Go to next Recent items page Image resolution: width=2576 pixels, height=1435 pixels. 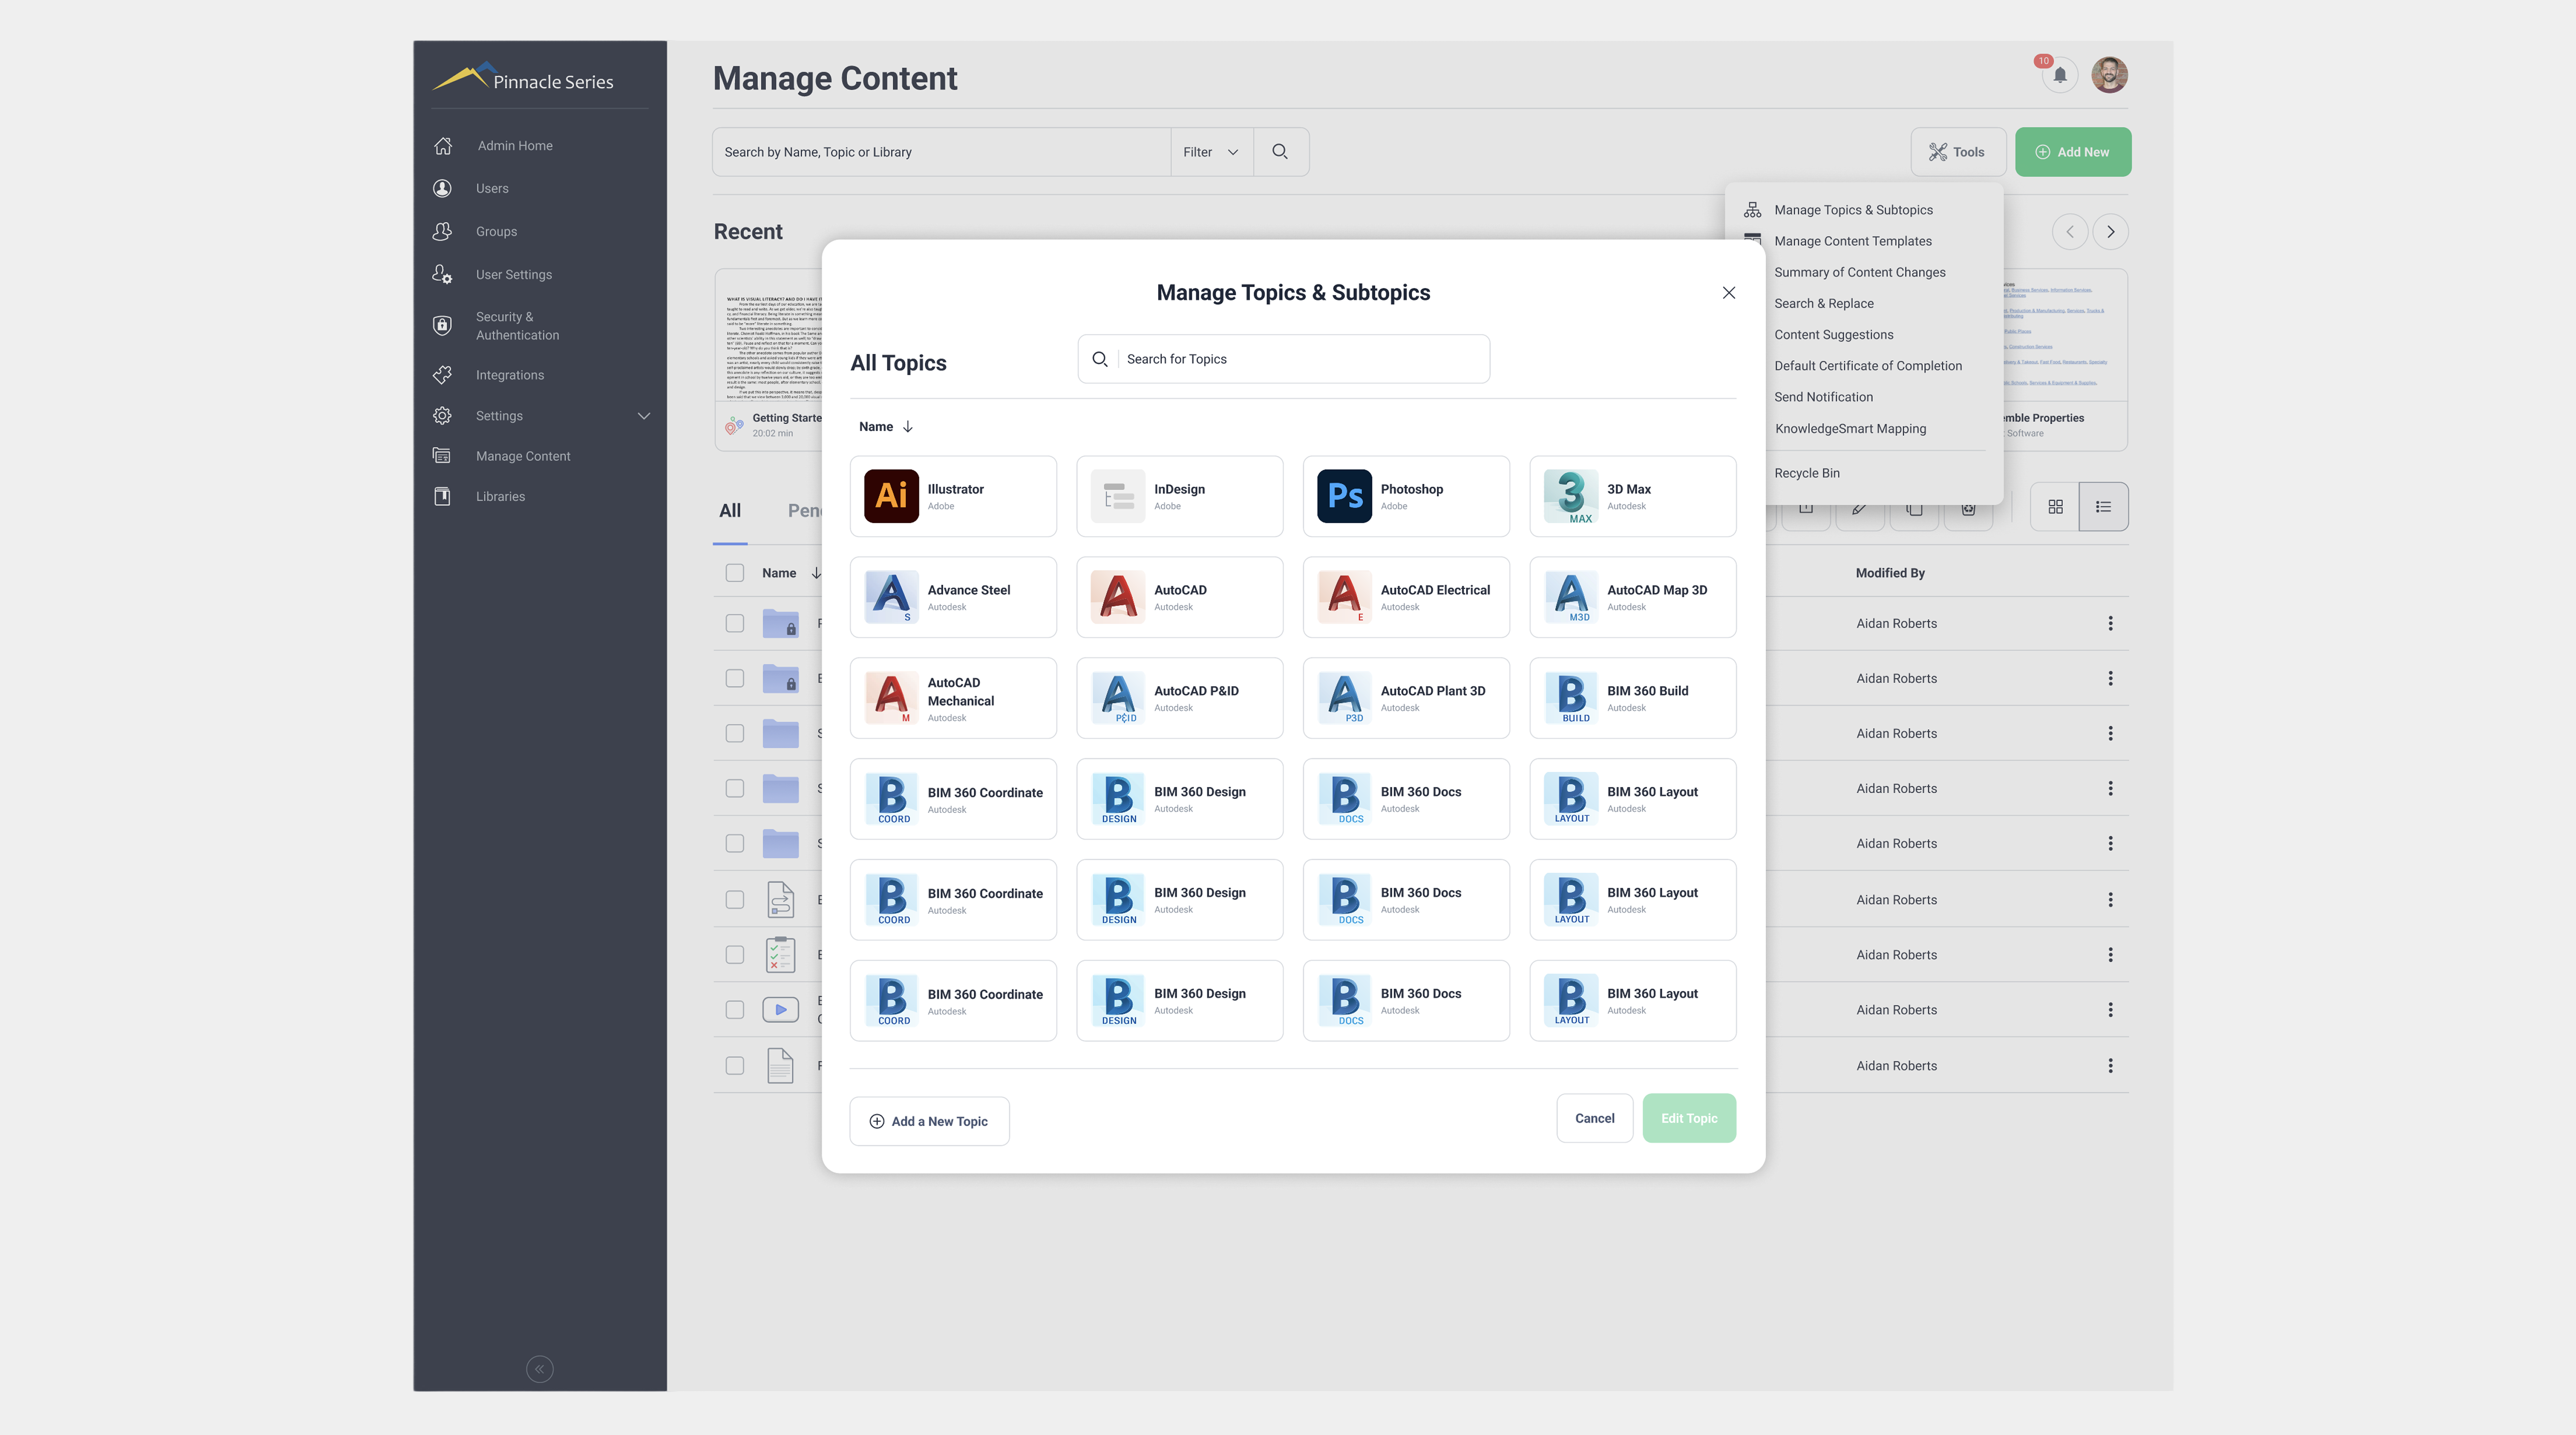click(x=2111, y=232)
